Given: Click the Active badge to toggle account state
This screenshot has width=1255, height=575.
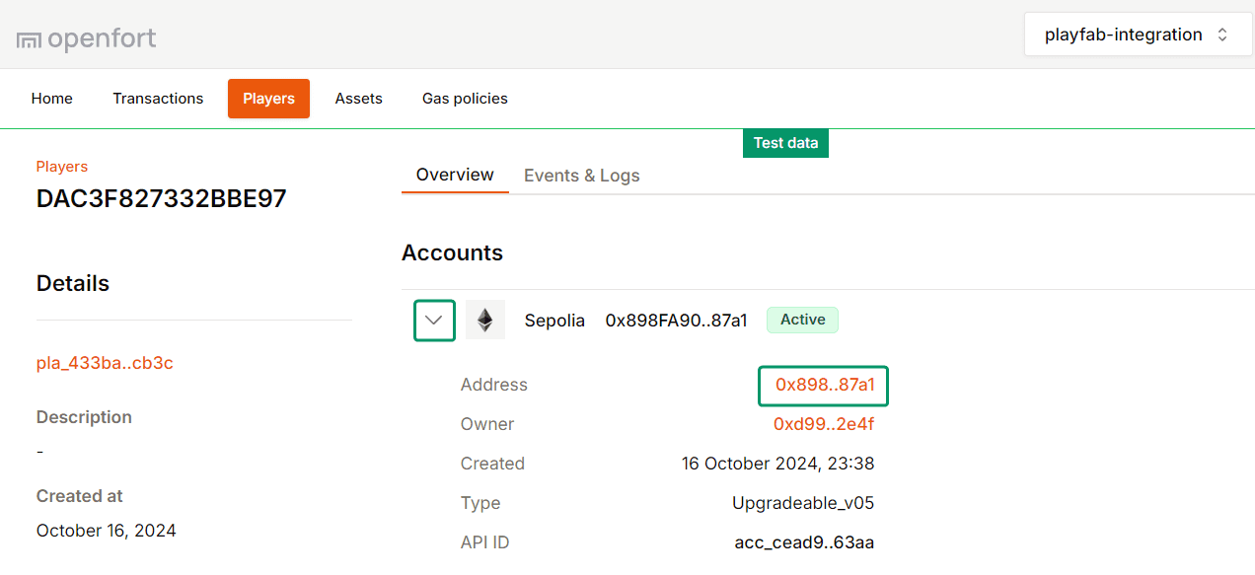Looking at the screenshot, I should (802, 320).
